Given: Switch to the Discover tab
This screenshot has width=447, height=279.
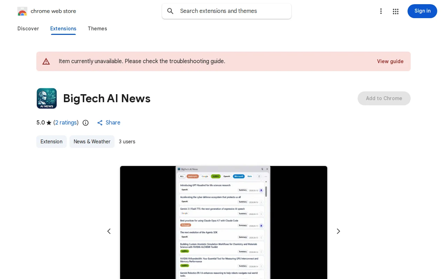Looking at the screenshot, I should [28, 29].
